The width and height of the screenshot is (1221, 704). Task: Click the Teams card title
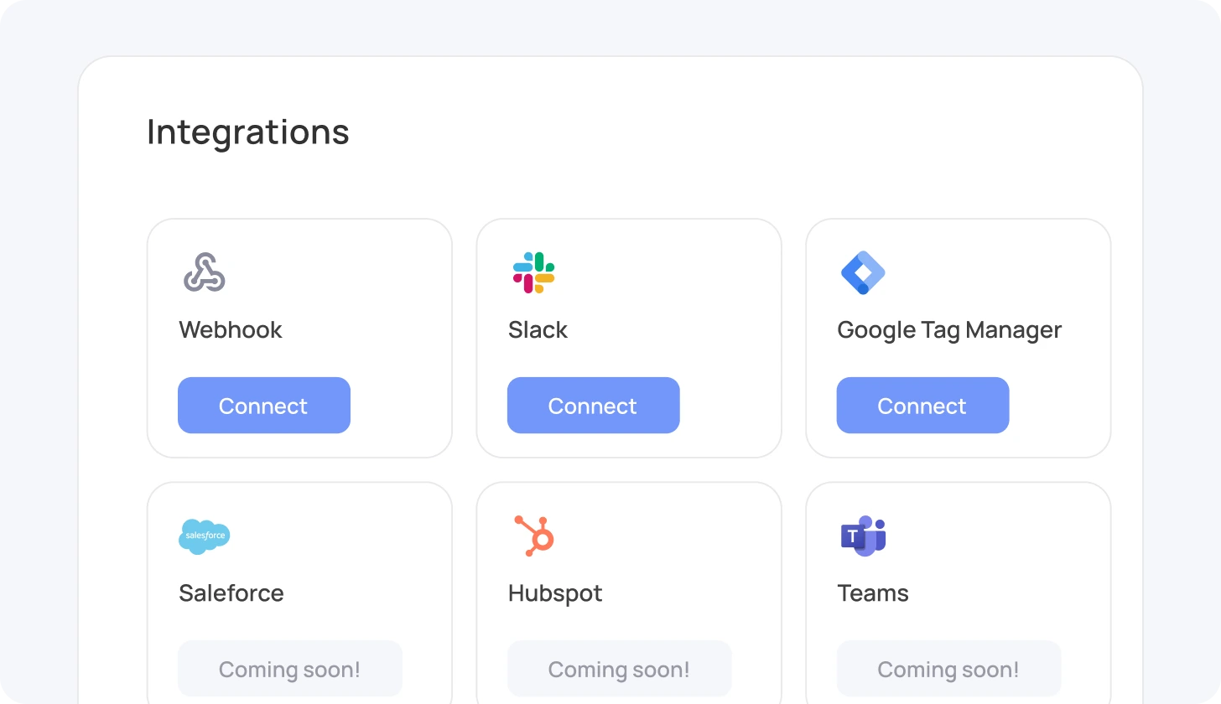(x=873, y=593)
